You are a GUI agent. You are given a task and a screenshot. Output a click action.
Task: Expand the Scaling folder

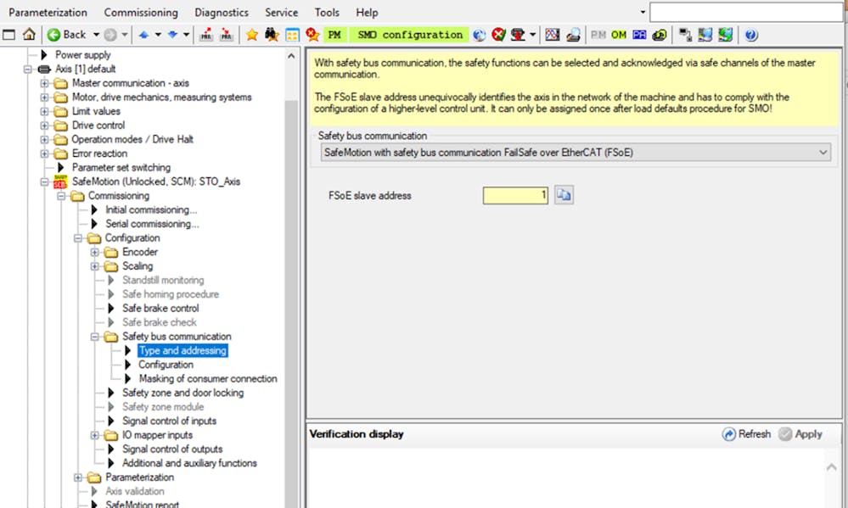click(94, 266)
